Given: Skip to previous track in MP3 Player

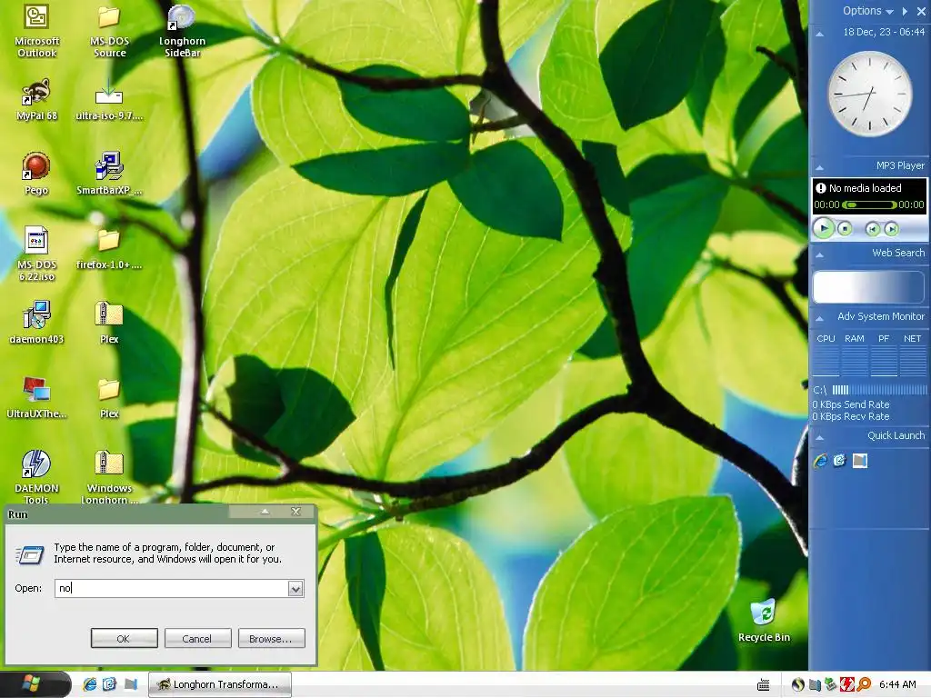Looking at the screenshot, I should click(x=872, y=228).
